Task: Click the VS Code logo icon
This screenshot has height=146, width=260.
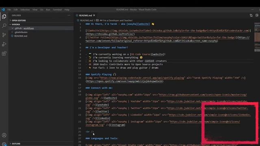Action: tap(3, 10)
